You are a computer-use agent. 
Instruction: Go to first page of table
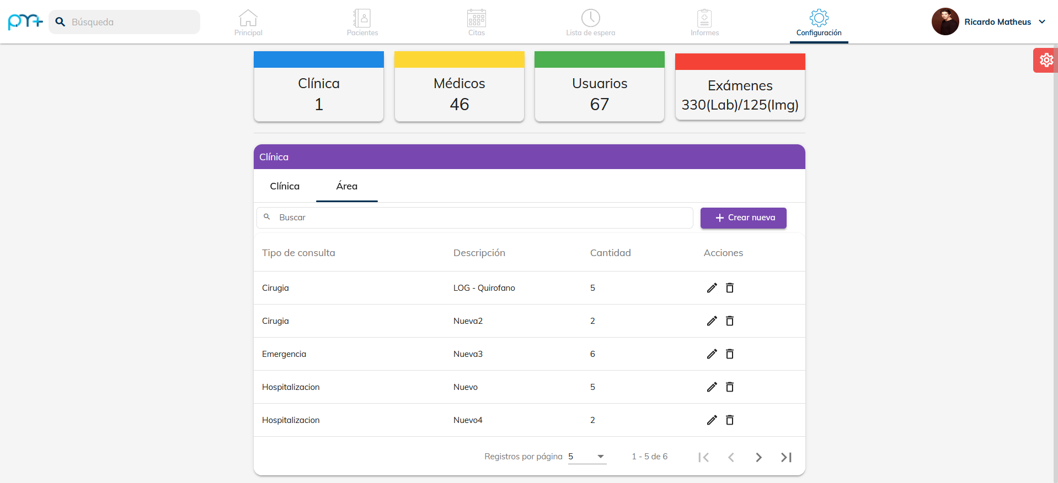pos(703,457)
